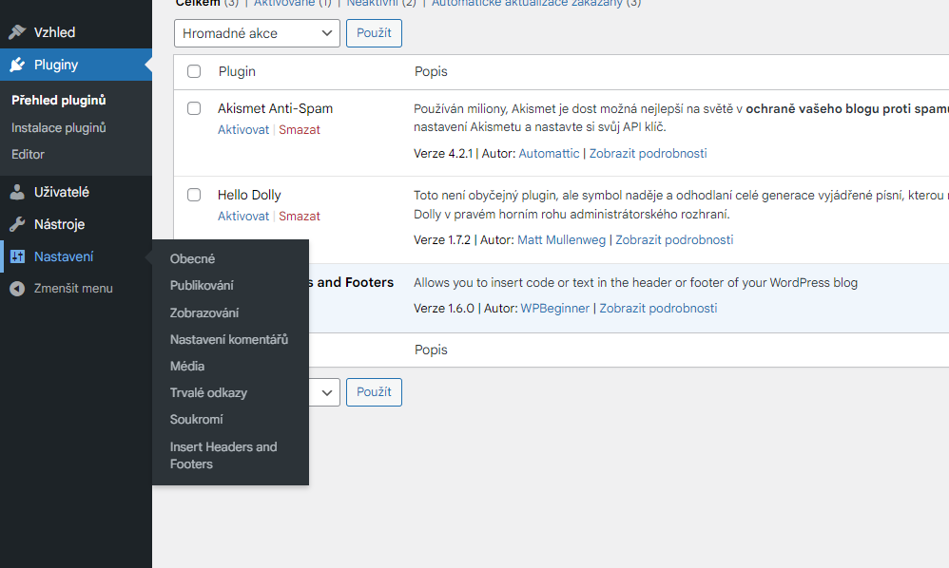Tick the select-all checkbox in table header
This screenshot has height=568, width=949.
pos(194,71)
